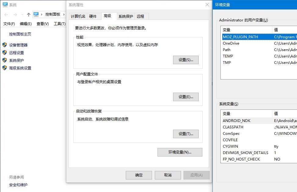Switch to the 计算机名 tab
Screen dimensions: 297x192
[x=78, y=16]
